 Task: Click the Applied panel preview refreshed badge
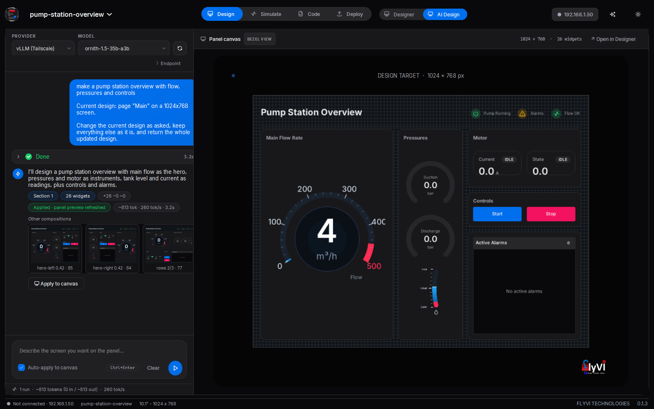tap(69, 207)
